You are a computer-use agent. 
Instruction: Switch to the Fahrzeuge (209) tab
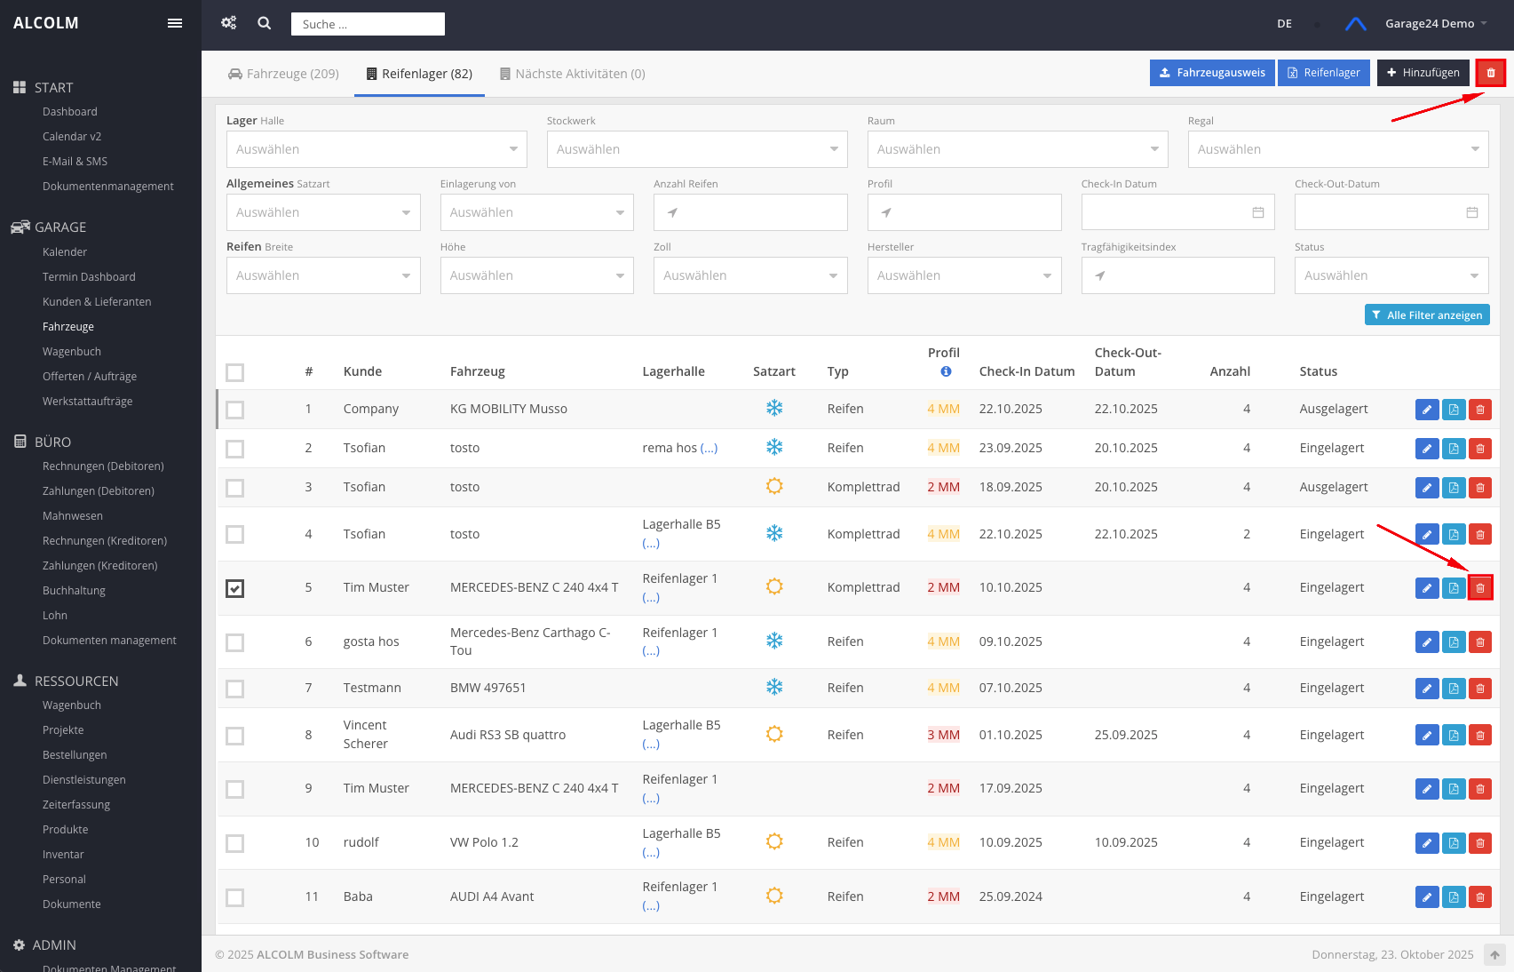[283, 74]
